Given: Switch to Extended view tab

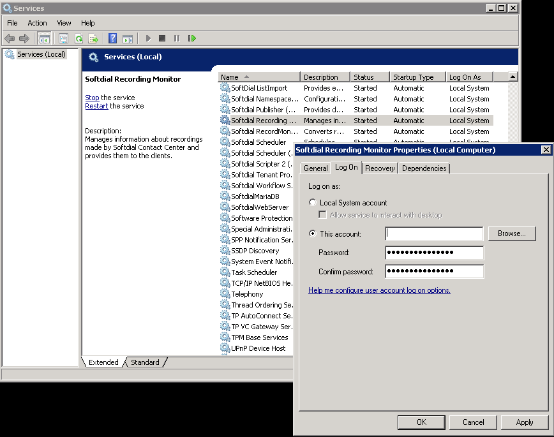Looking at the screenshot, I should 103,362.
